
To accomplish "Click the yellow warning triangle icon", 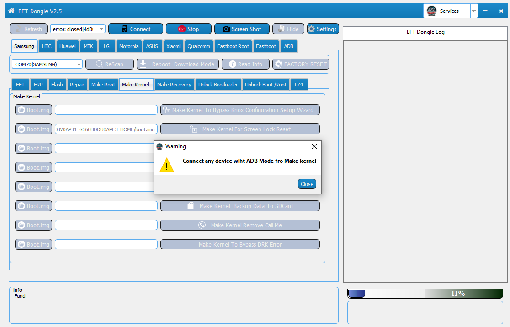I will pos(167,165).
